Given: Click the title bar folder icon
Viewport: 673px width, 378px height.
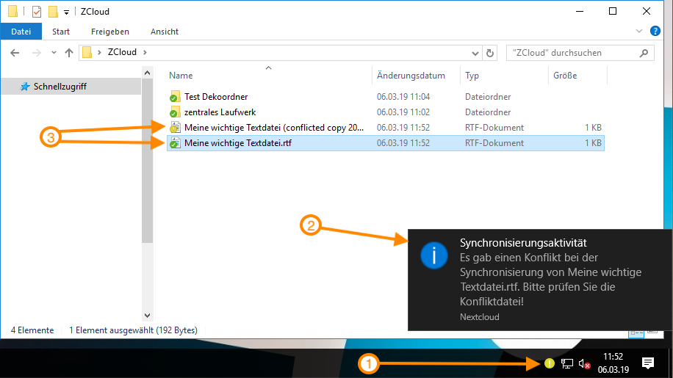Looking at the screenshot, I should point(13,11).
